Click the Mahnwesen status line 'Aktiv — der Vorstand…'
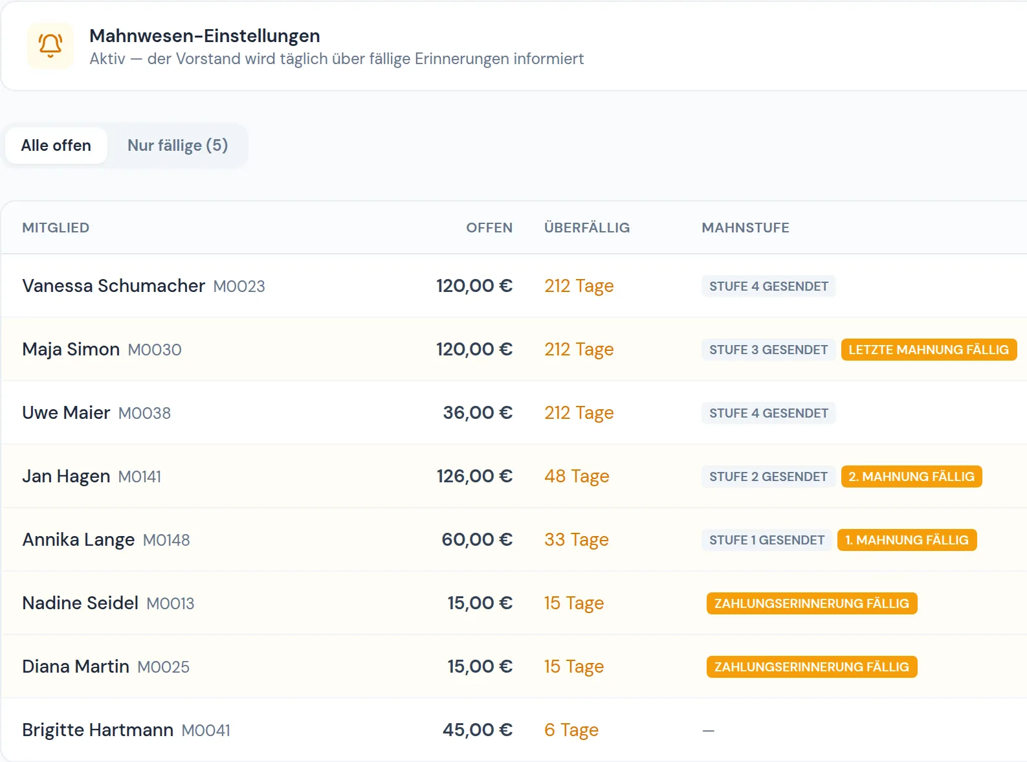1027x762 pixels. (x=337, y=59)
